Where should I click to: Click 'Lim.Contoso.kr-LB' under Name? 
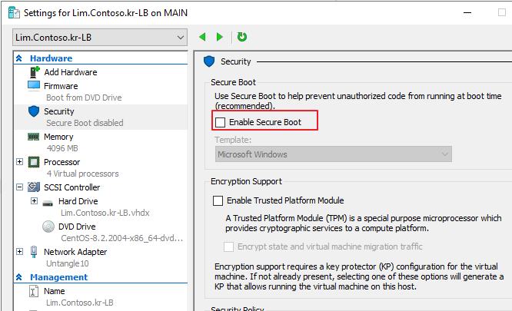click(x=80, y=303)
